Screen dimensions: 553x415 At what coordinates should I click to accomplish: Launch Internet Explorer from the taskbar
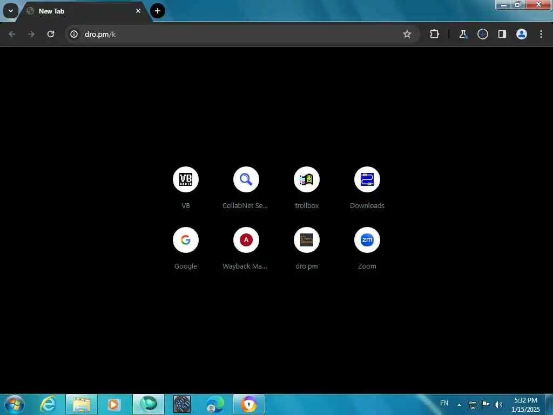tap(48, 404)
